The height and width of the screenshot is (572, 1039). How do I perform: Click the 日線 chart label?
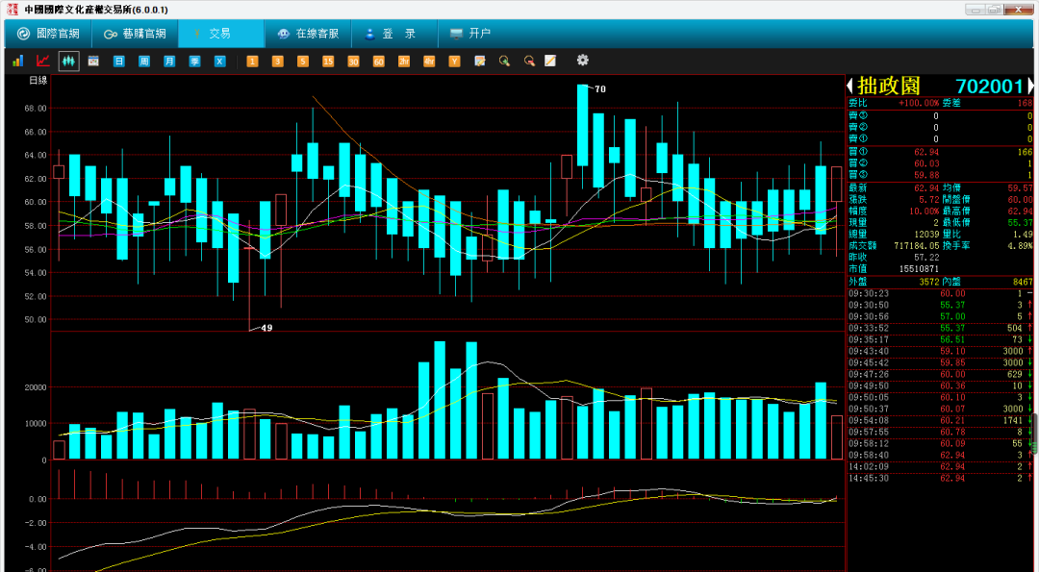38,81
